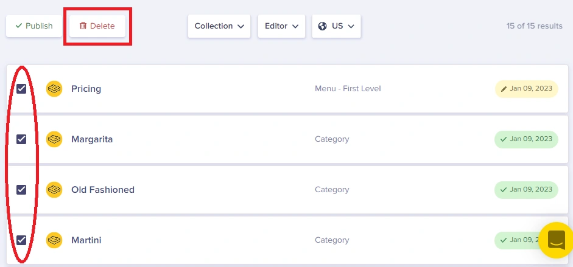Click the trash icon in Delete button
The width and height of the screenshot is (573, 267).
83,26
